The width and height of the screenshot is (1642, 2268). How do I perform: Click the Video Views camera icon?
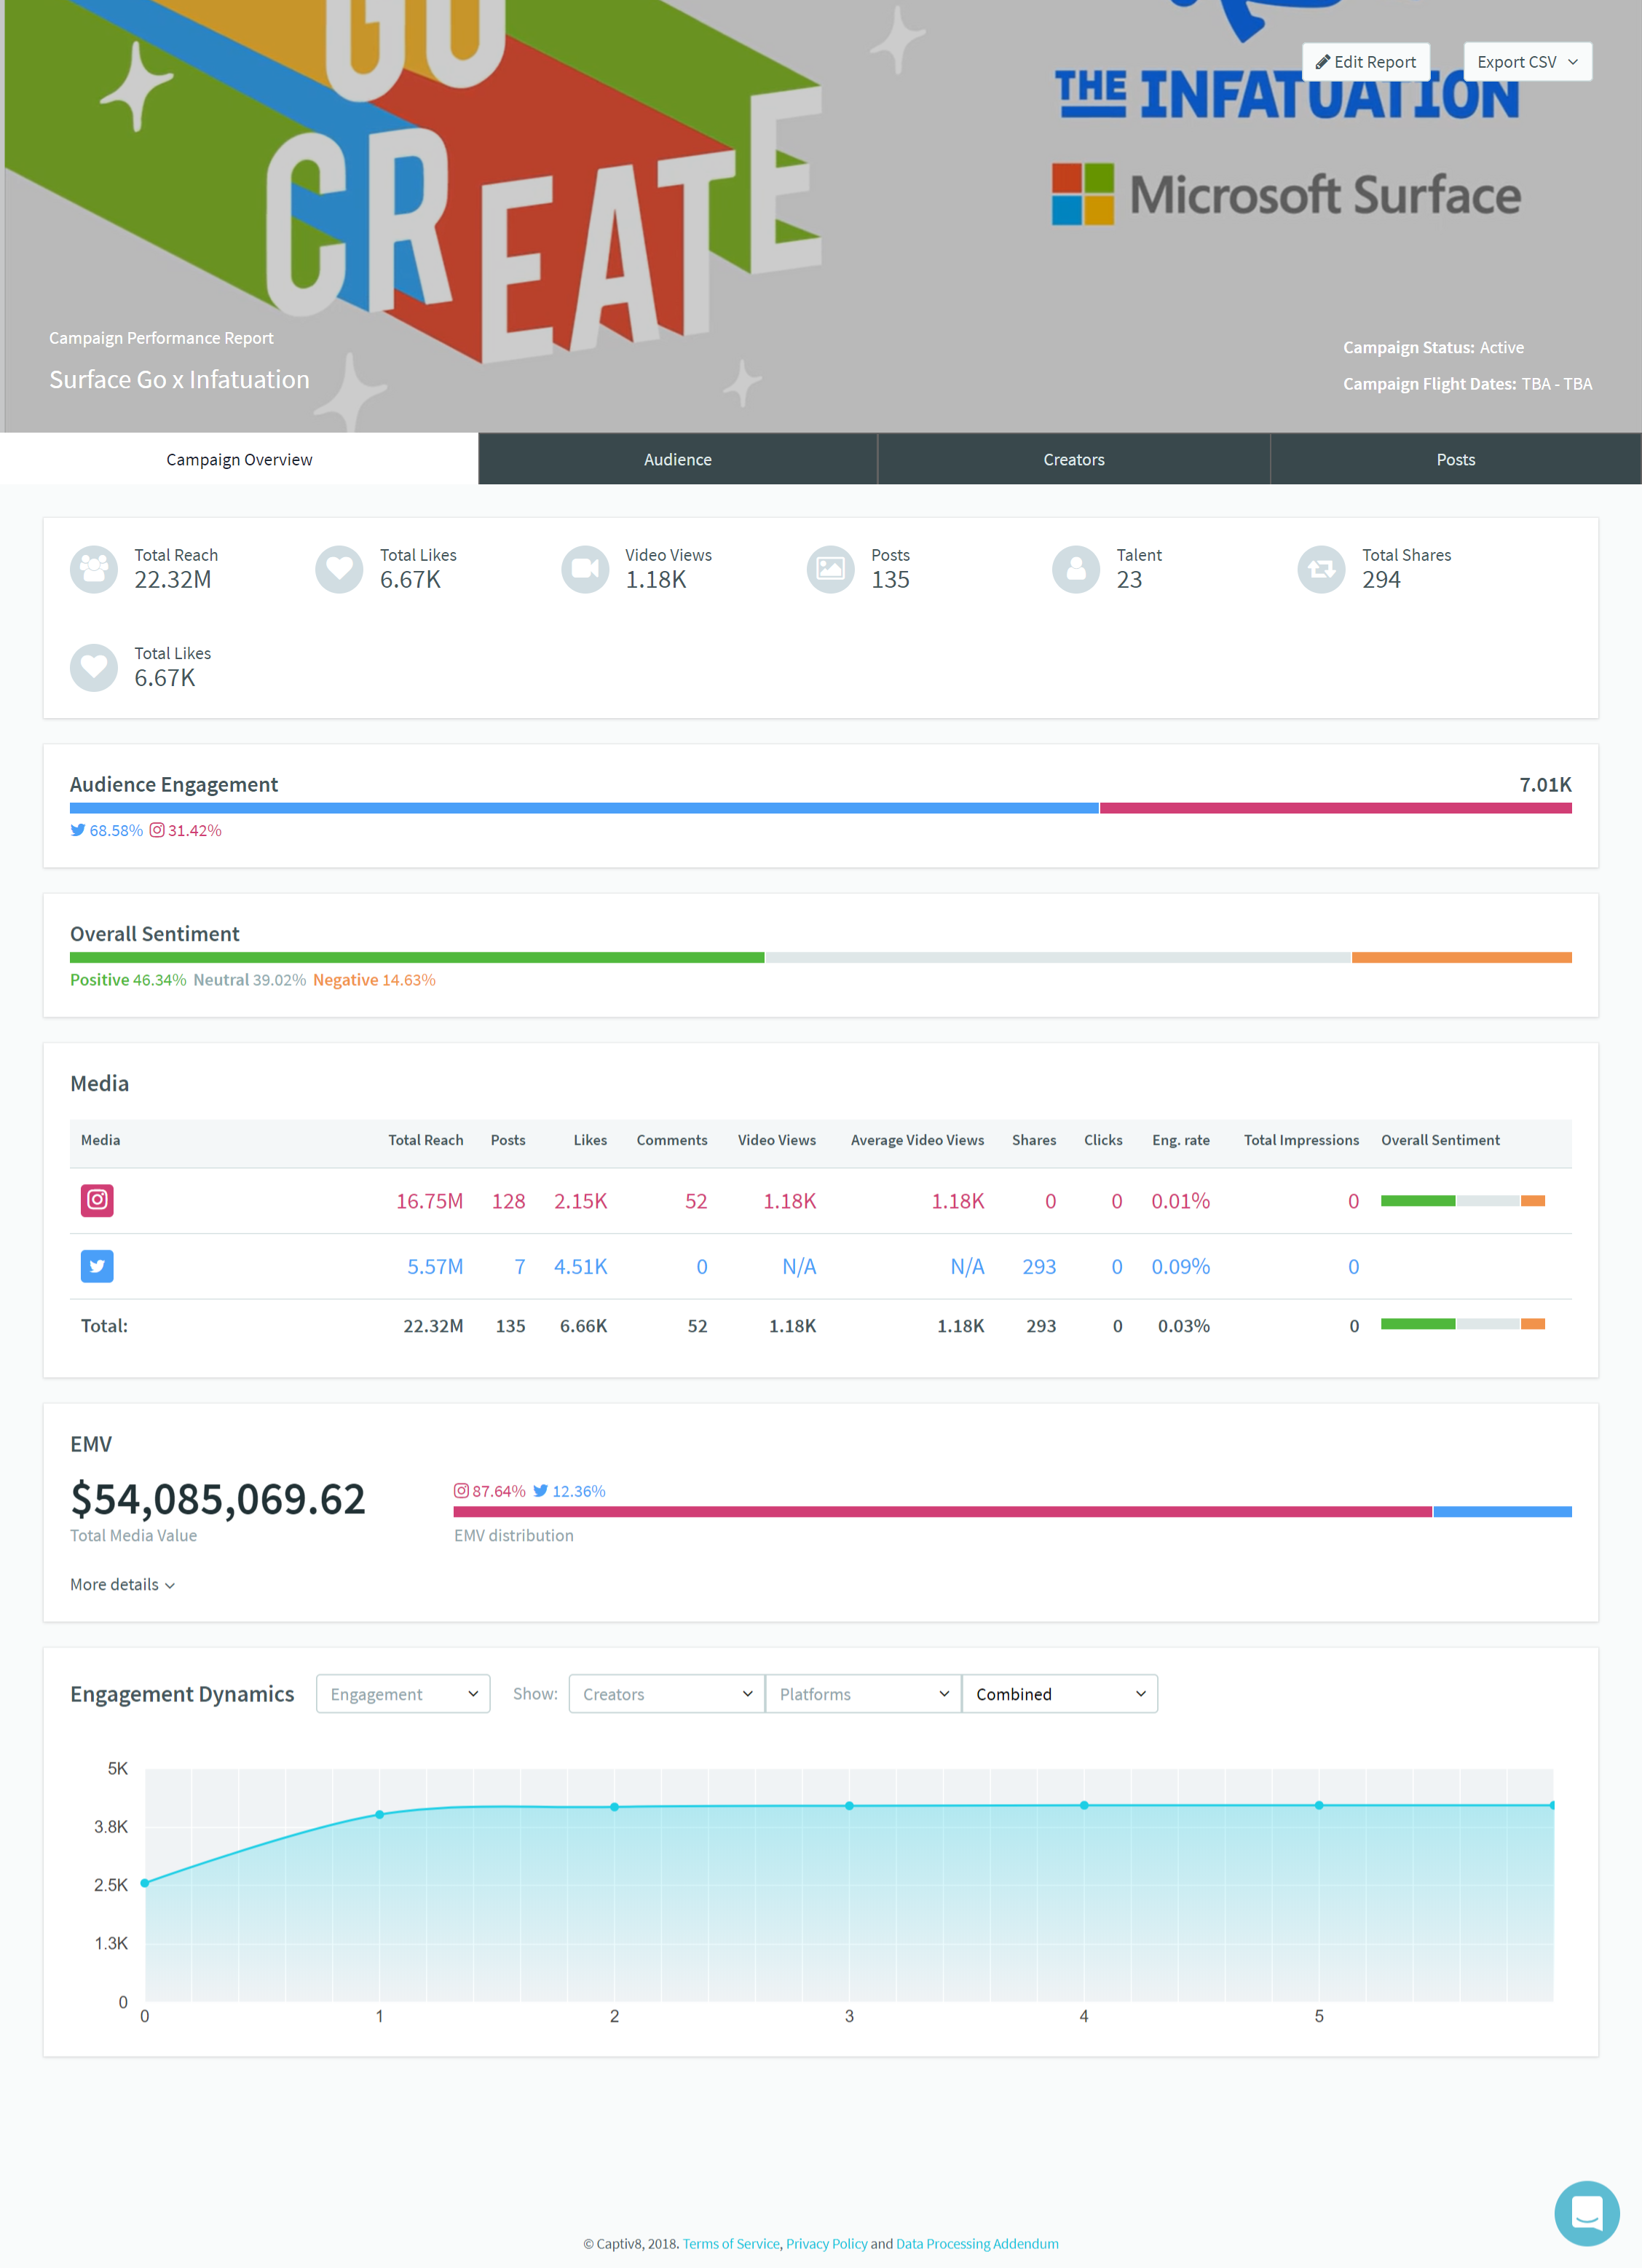(x=585, y=569)
